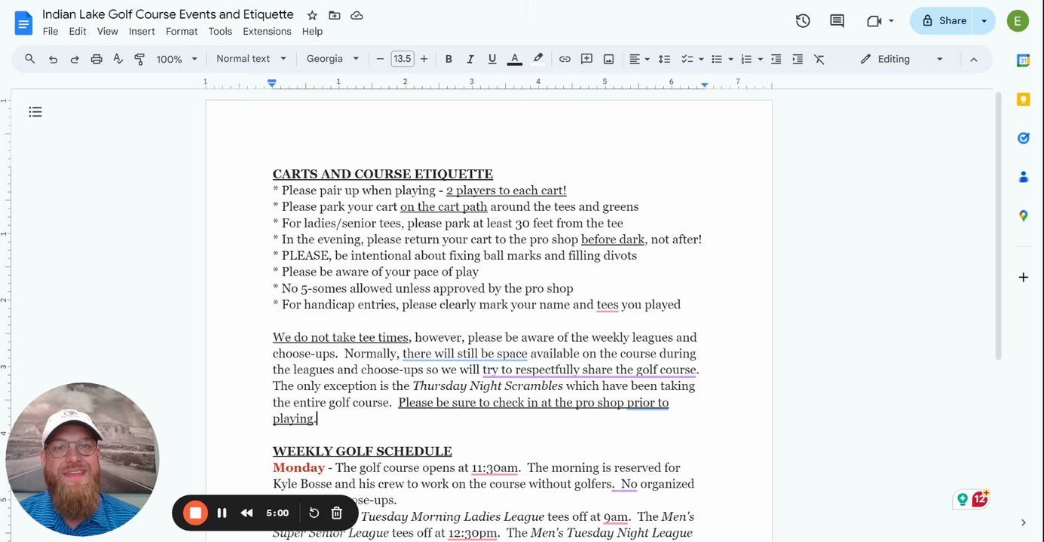Restart the recording
The height and width of the screenshot is (542, 1044).
[x=314, y=513]
